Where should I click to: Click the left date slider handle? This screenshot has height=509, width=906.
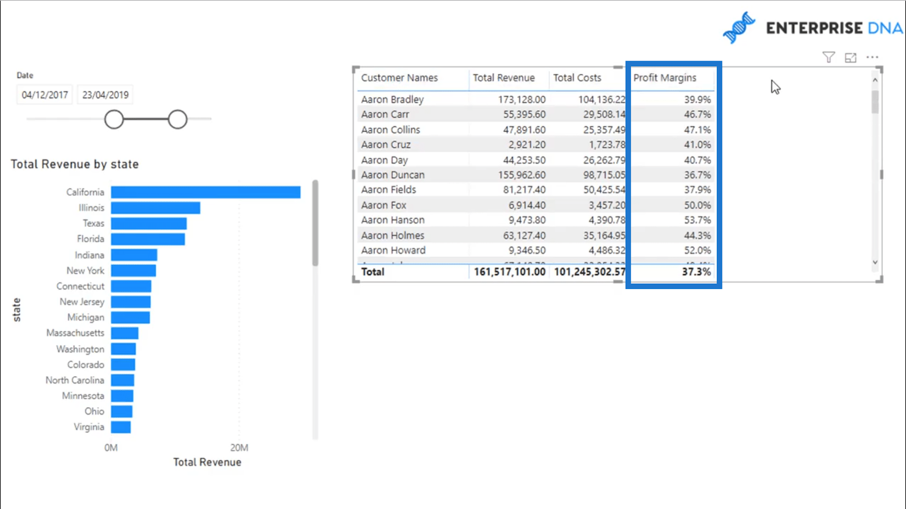click(x=114, y=119)
